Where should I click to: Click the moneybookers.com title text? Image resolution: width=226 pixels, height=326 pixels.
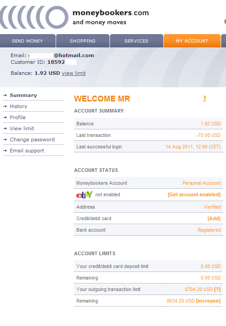click(111, 13)
